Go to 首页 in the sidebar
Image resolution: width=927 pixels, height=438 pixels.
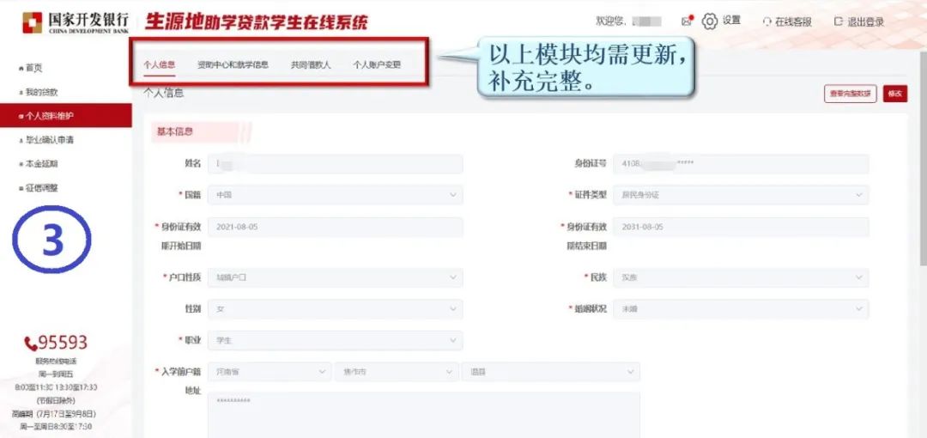pos(33,68)
